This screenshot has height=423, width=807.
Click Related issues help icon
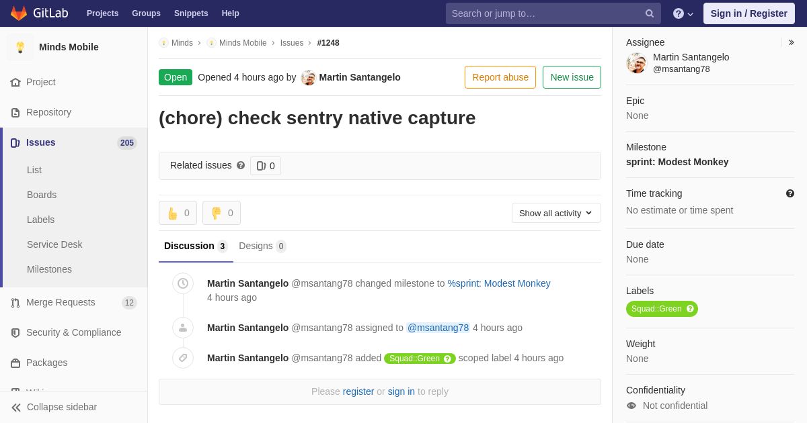point(241,165)
